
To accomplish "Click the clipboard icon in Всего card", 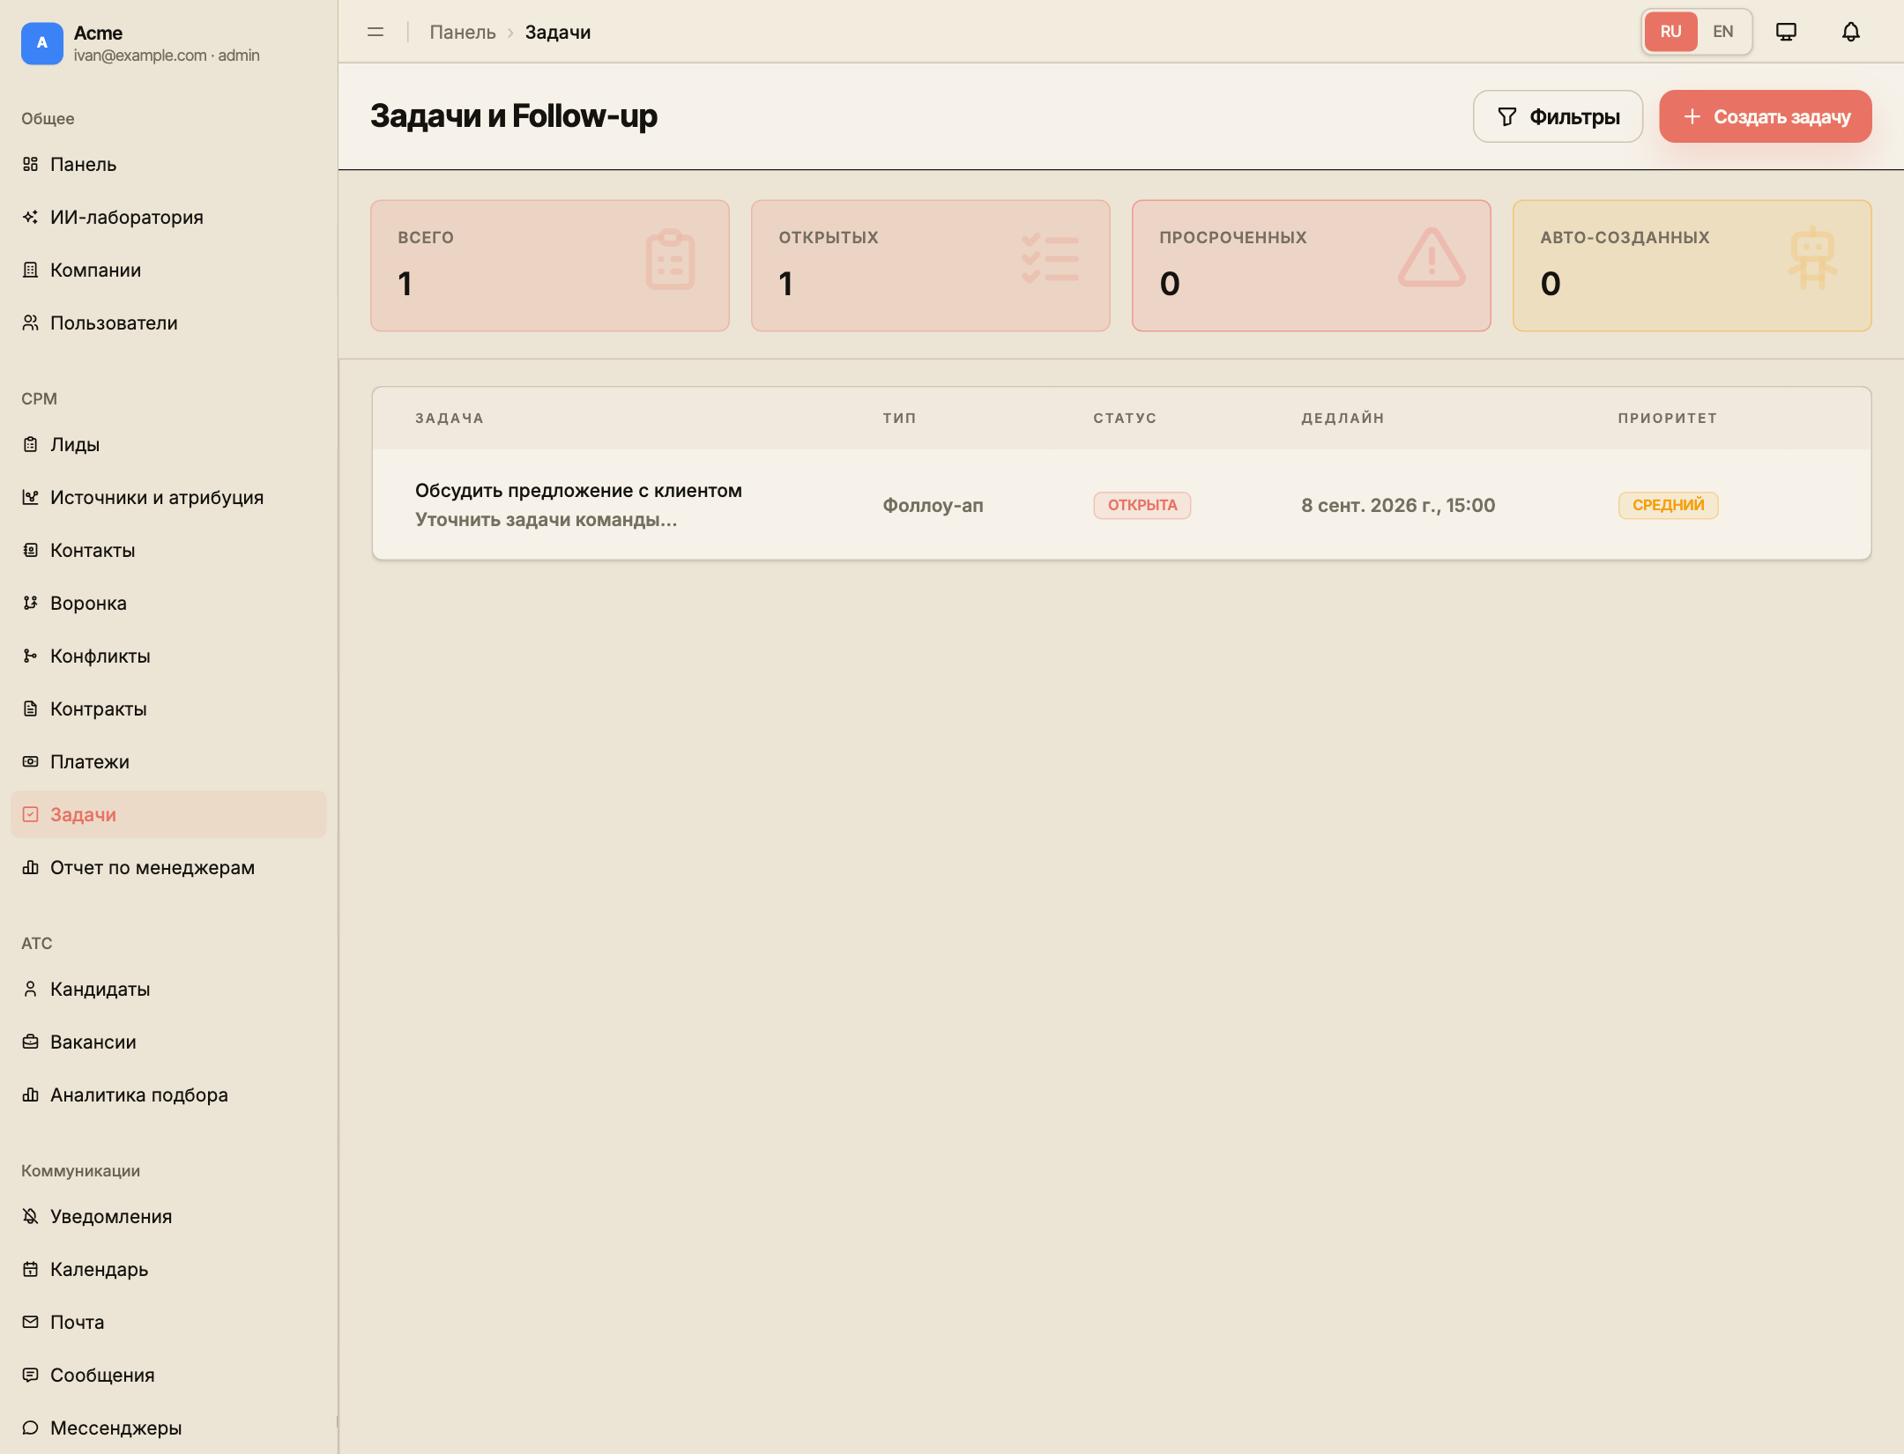I will tap(670, 259).
